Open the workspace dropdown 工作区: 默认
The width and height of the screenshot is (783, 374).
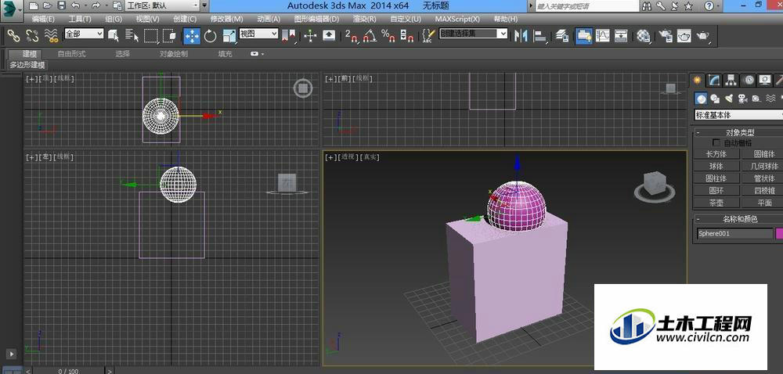(x=162, y=6)
